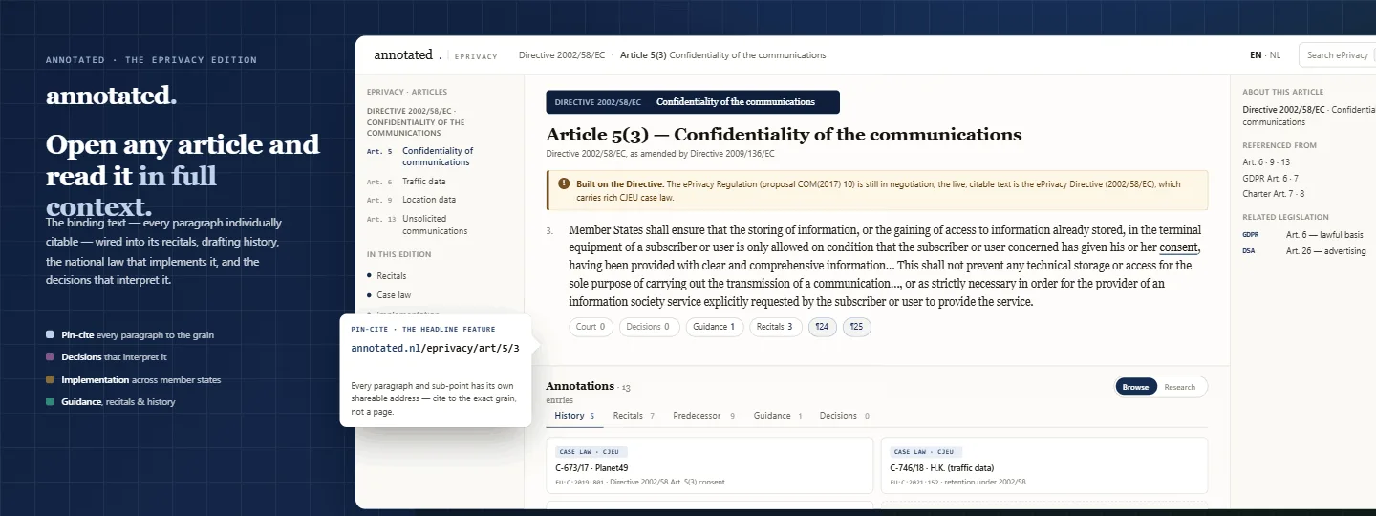
Task: Click the Court 0 chip
Action: [591, 327]
